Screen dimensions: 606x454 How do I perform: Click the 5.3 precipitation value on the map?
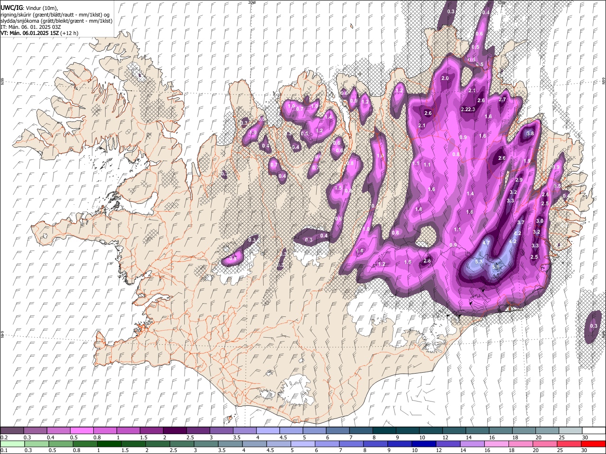[478, 262]
